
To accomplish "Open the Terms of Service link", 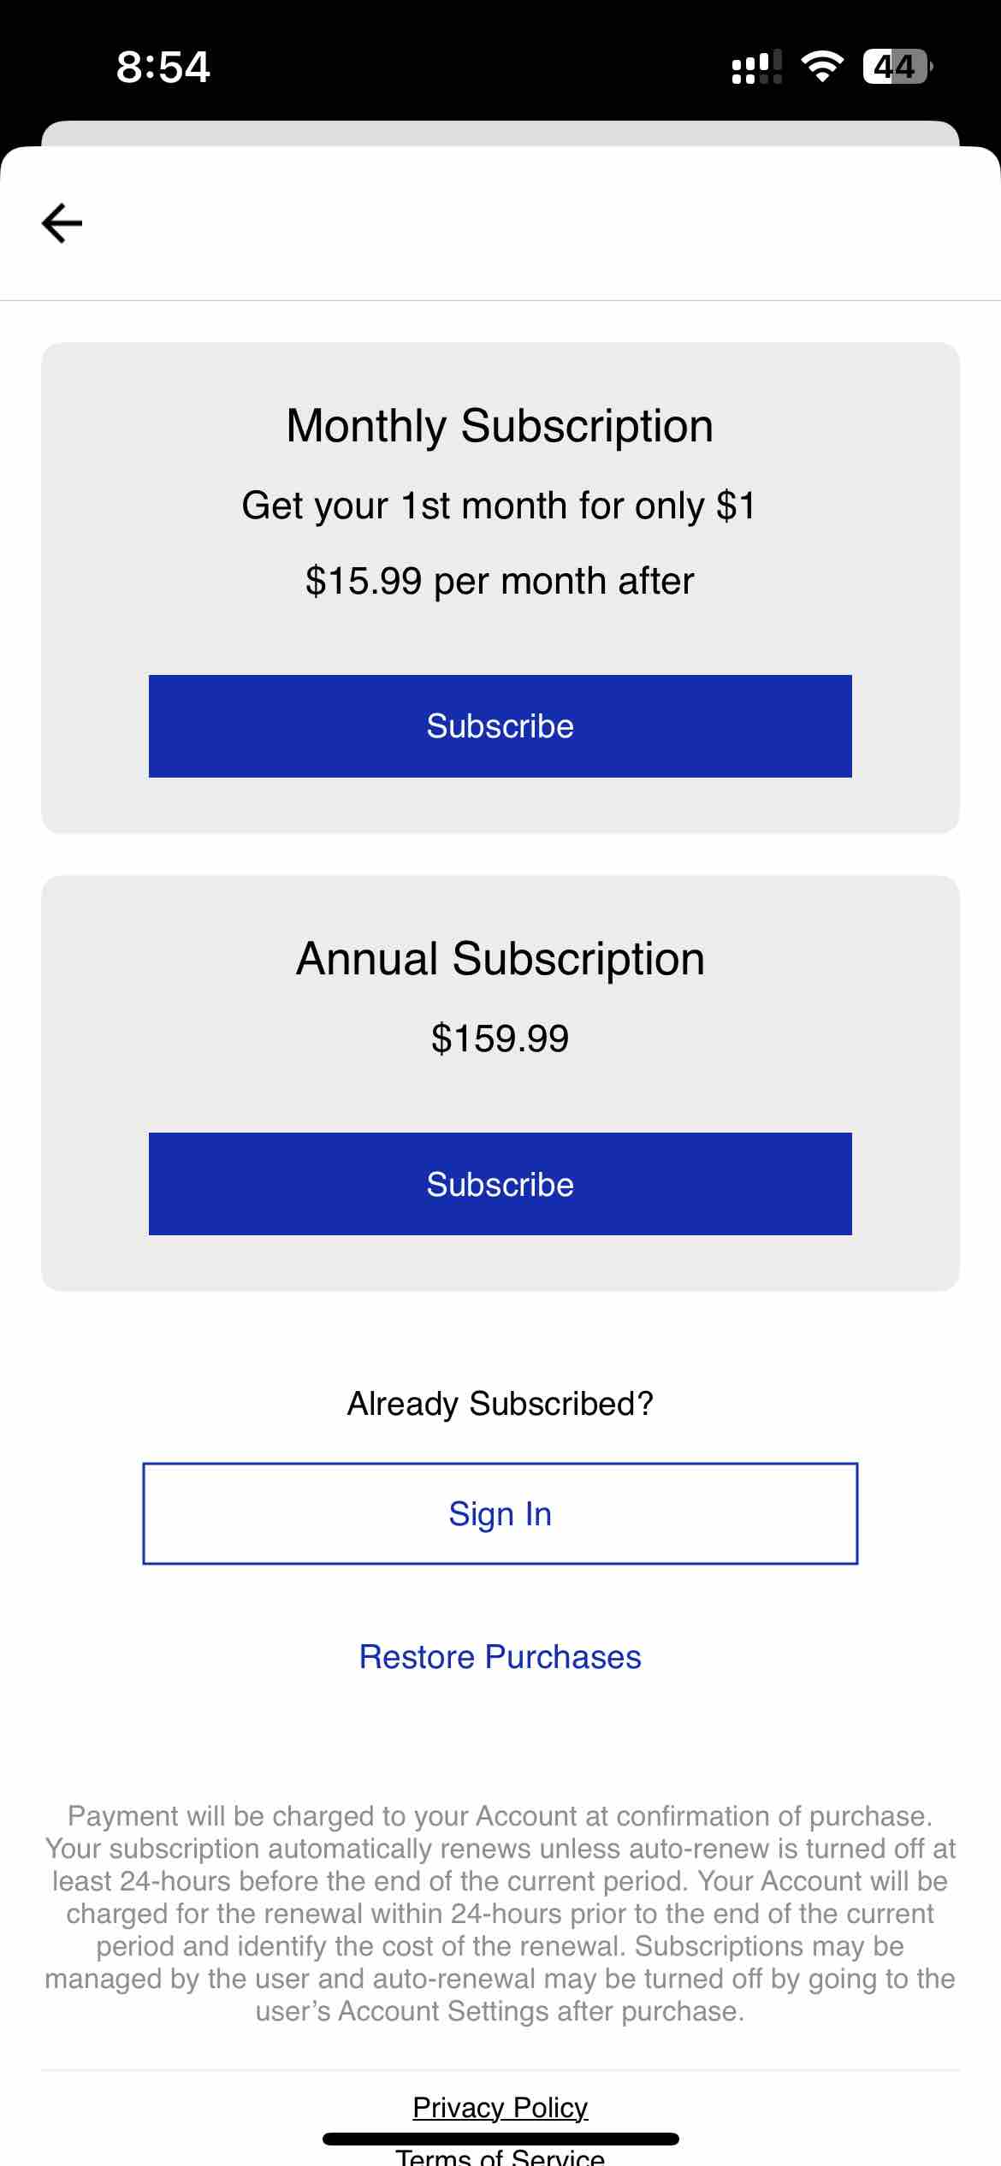I will pos(500,2156).
